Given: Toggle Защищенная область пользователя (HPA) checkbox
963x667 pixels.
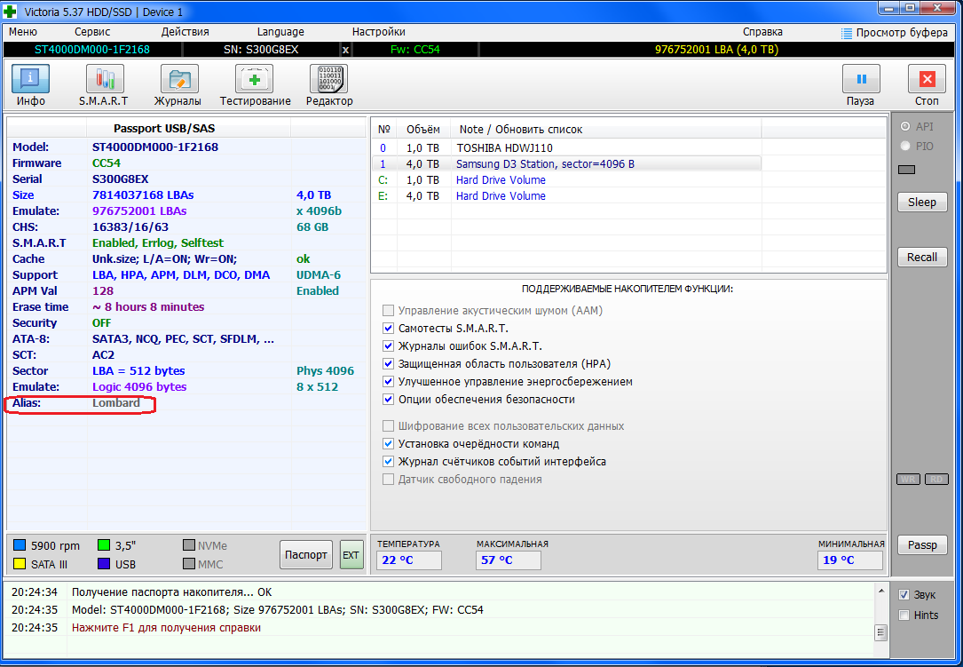Looking at the screenshot, I should (388, 364).
